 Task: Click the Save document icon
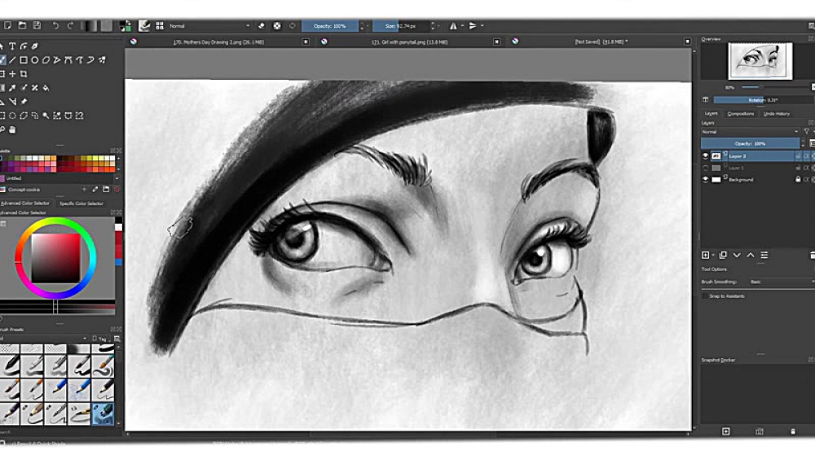coord(37,26)
